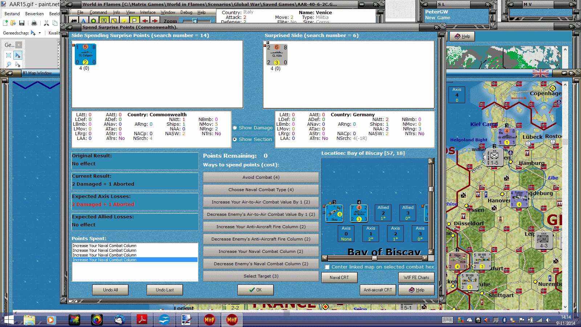Screen dimensions: 581x327
Task: Click the Select Target (3) button
Action: tap(261, 276)
